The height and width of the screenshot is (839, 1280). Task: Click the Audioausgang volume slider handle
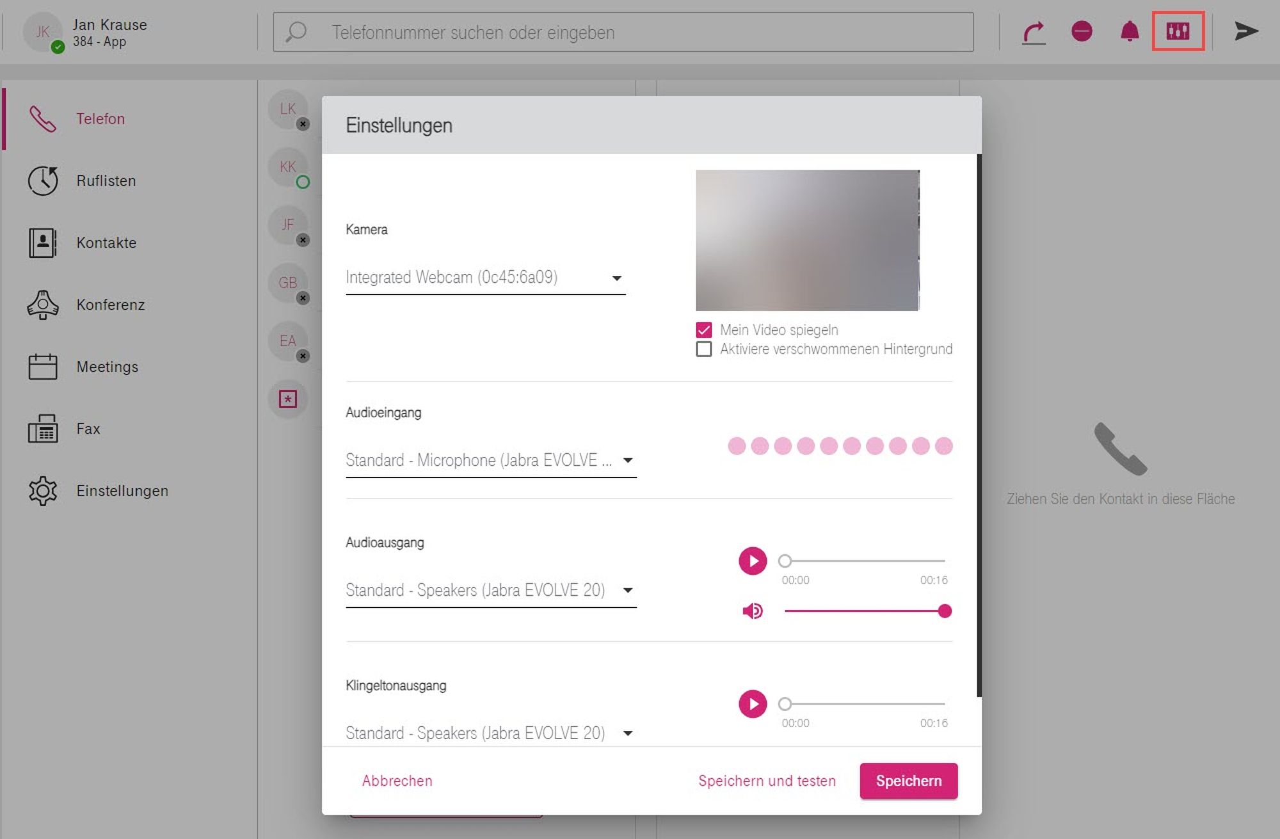pos(945,611)
